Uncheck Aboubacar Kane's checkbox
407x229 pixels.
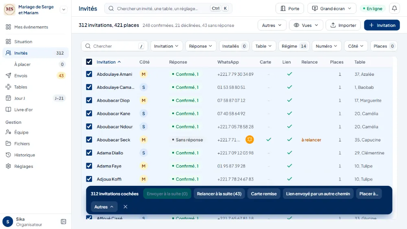89,113
